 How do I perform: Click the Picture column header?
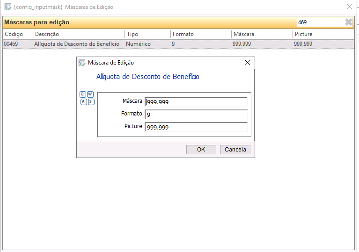[x=323, y=34]
